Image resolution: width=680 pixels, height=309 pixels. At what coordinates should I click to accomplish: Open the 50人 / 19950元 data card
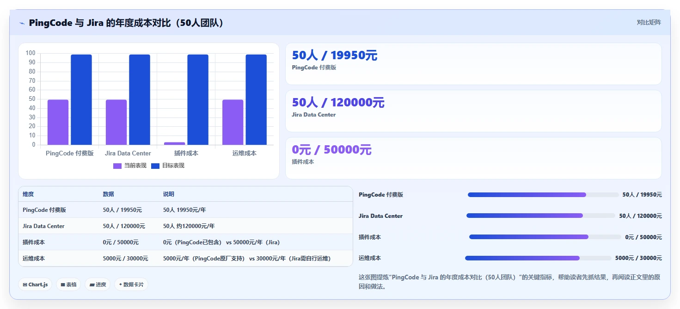point(473,64)
